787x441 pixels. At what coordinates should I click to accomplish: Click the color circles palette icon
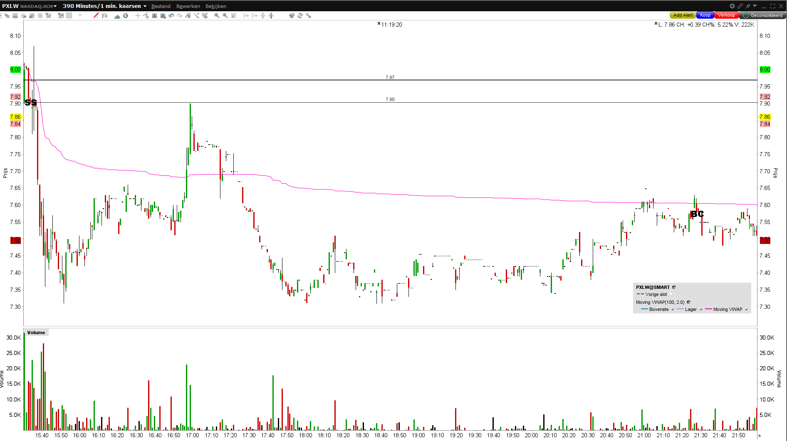click(x=292, y=15)
